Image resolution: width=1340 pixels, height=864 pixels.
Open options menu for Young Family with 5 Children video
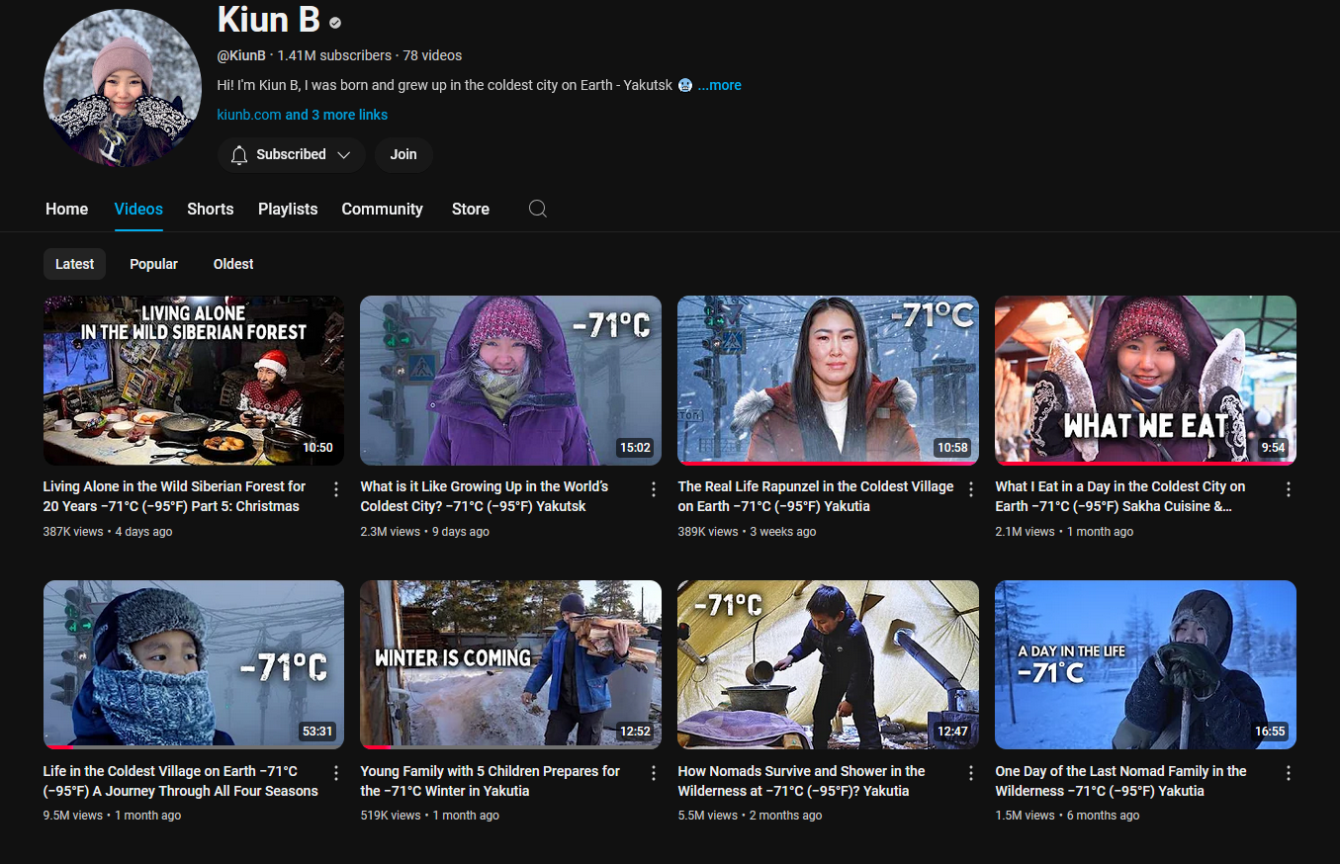coord(654,774)
